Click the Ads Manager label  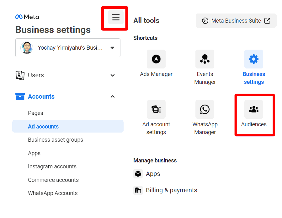coord(156,74)
